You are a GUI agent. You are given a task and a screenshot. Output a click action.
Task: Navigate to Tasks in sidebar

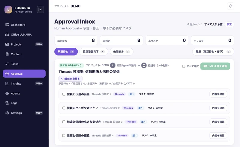(x=24, y=64)
